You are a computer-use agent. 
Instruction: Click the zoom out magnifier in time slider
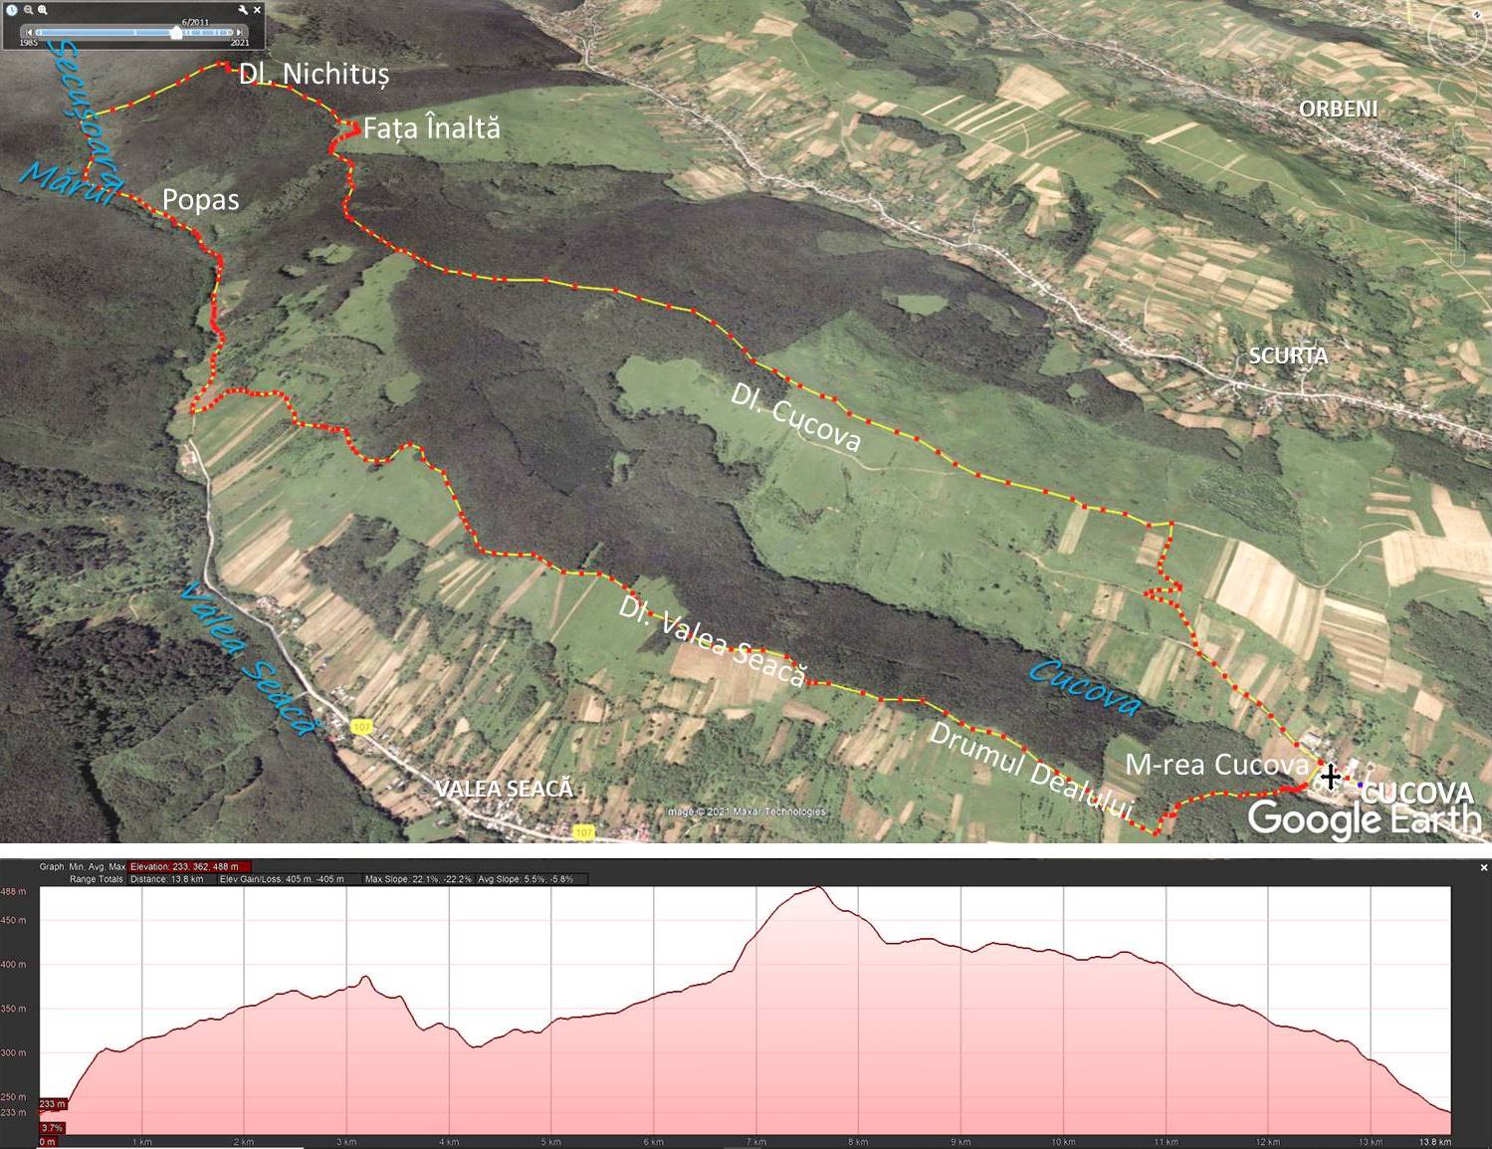[x=29, y=10]
